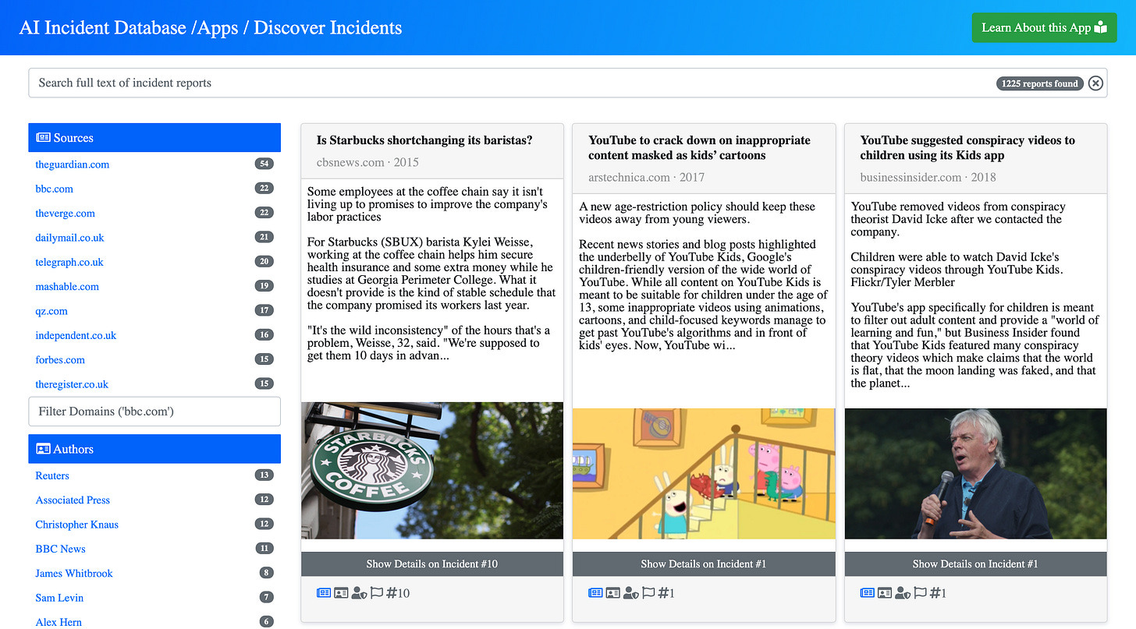
Task: Choose theregister.co.uk source
Action: click(72, 384)
